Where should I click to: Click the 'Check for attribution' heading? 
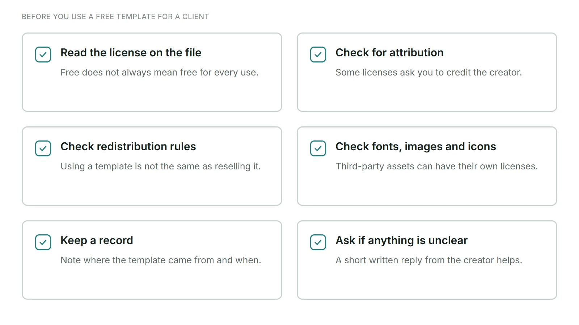point(389,53)
